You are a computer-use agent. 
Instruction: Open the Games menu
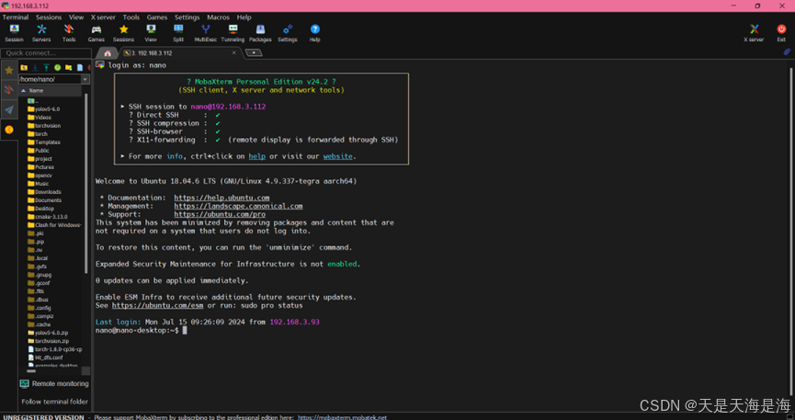click(156, 17)
